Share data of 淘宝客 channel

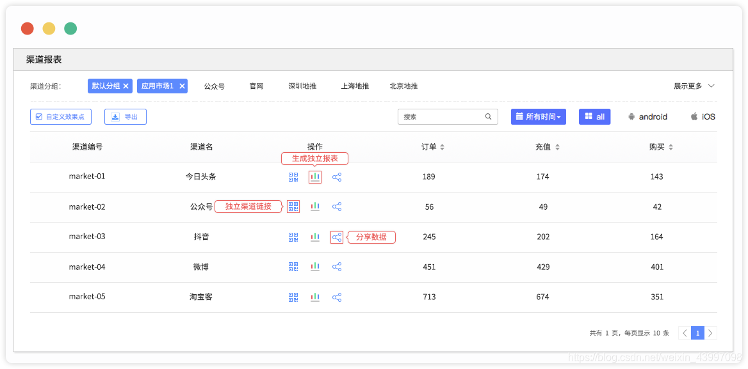click(337, 297)
